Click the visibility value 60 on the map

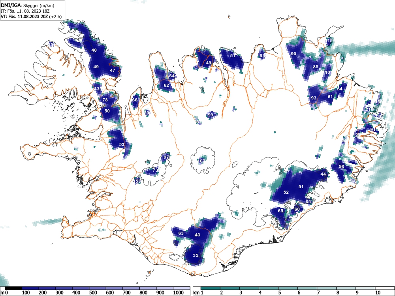coord(297,209)
